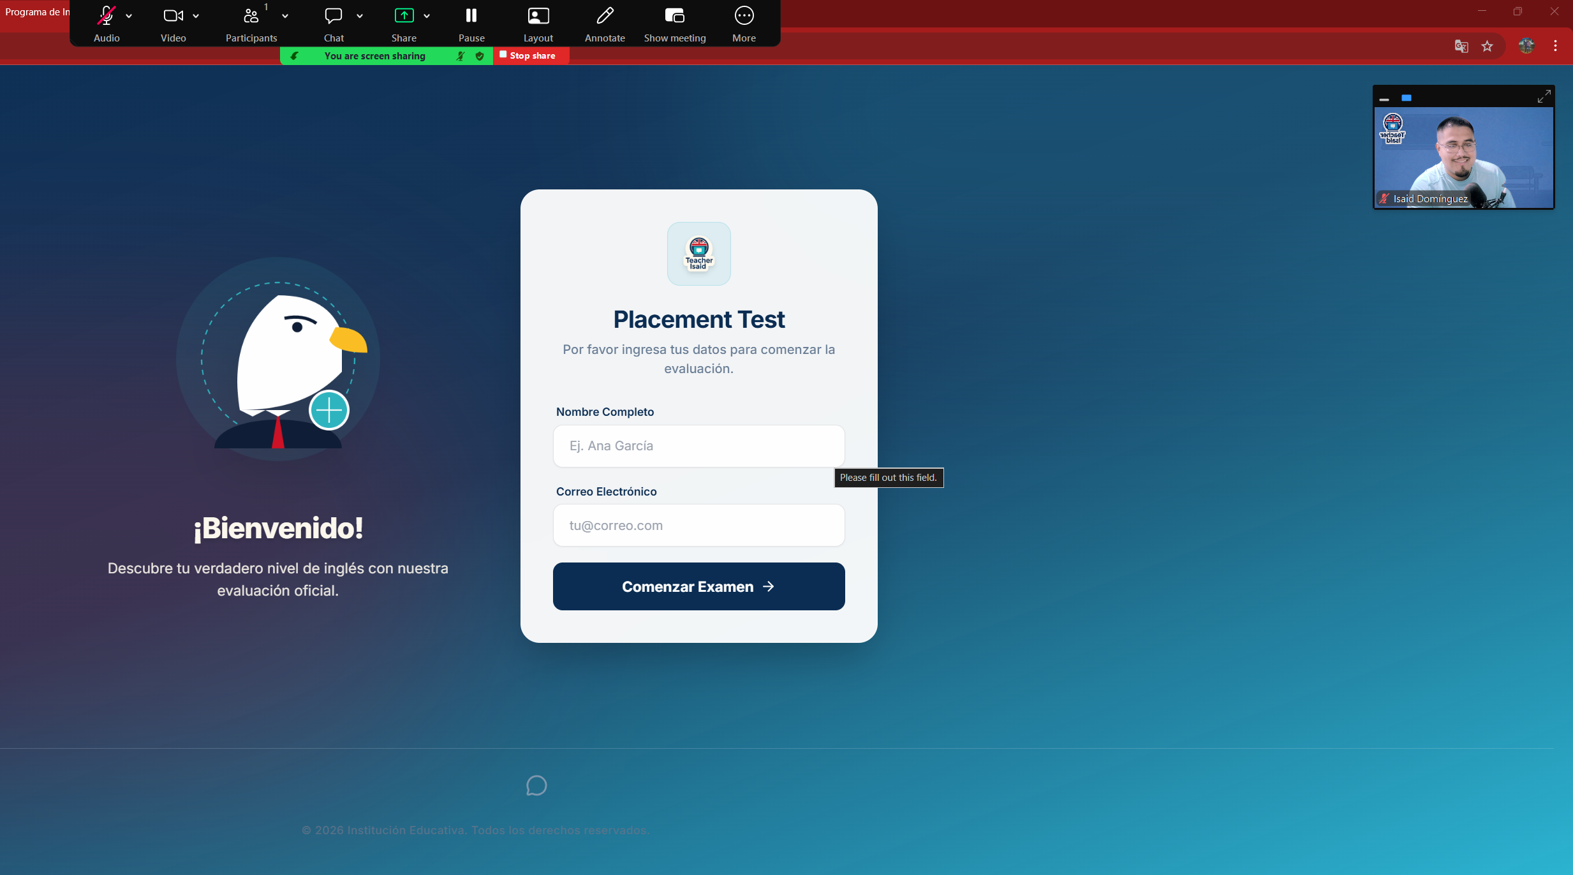Click the green Share screen icon
The image size is (1573, 875).
coord(404,16)
